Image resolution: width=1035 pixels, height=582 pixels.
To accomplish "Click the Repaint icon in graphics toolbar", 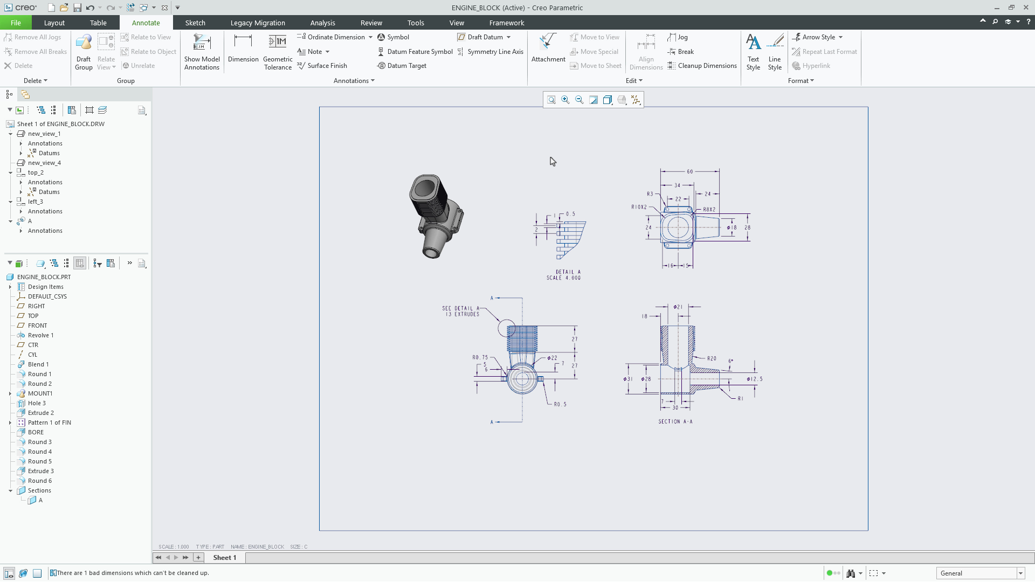I will [594, 100].
